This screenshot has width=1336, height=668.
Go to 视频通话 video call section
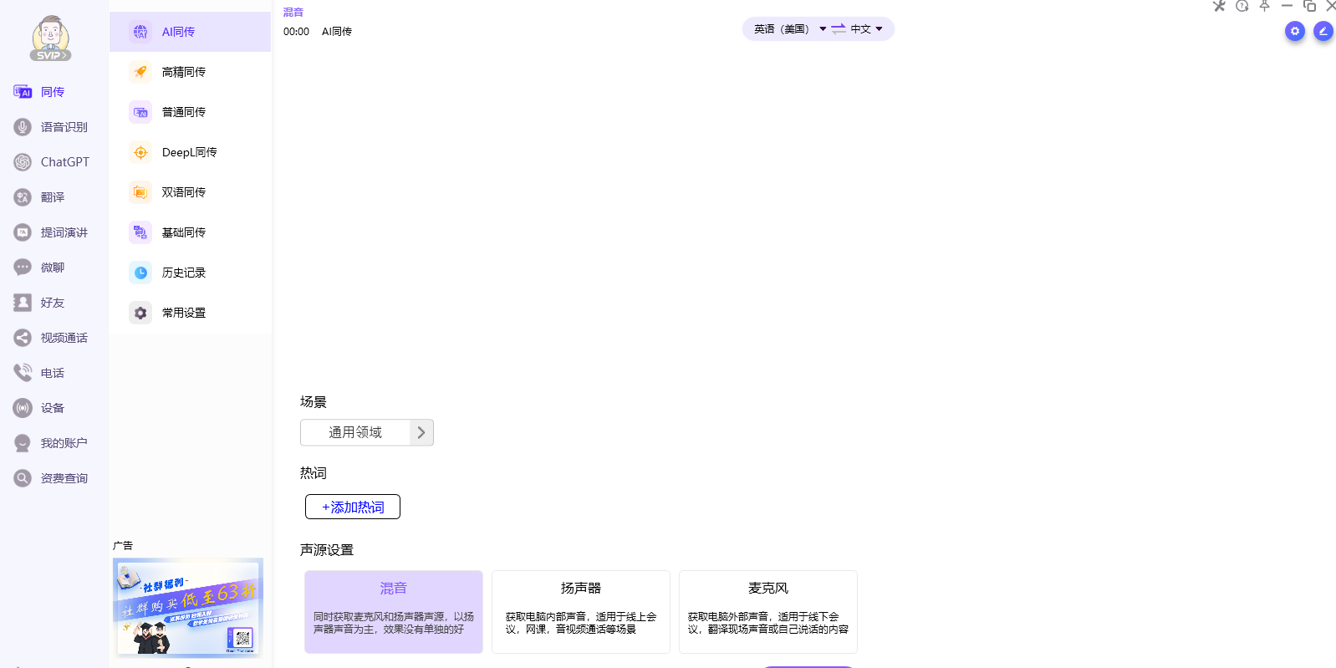(52, 338)
